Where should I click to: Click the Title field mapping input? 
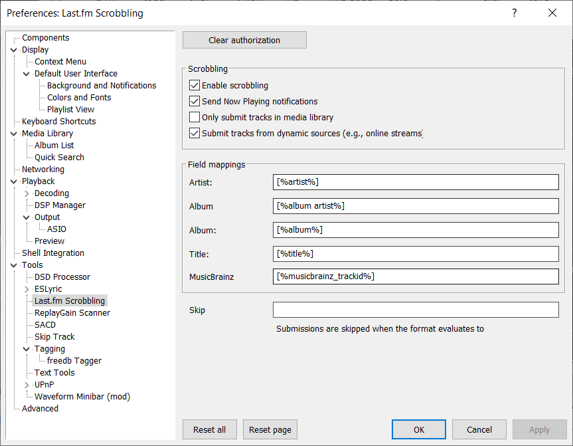(x=416, y=253)
